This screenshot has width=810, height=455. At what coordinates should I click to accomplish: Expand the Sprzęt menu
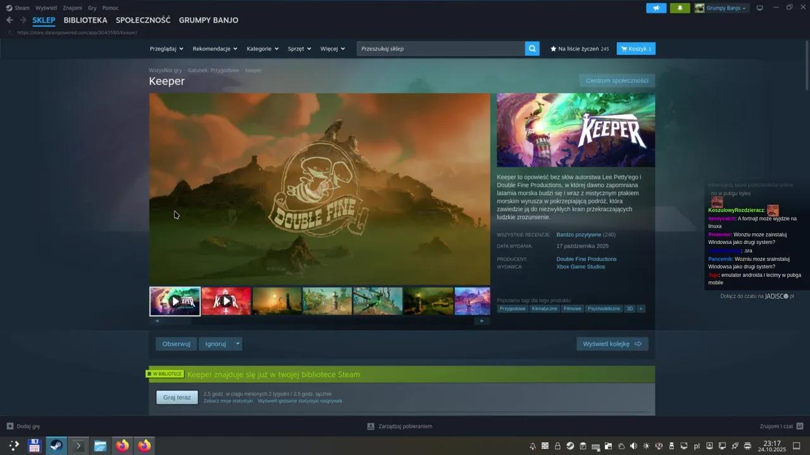coord(299,49)
